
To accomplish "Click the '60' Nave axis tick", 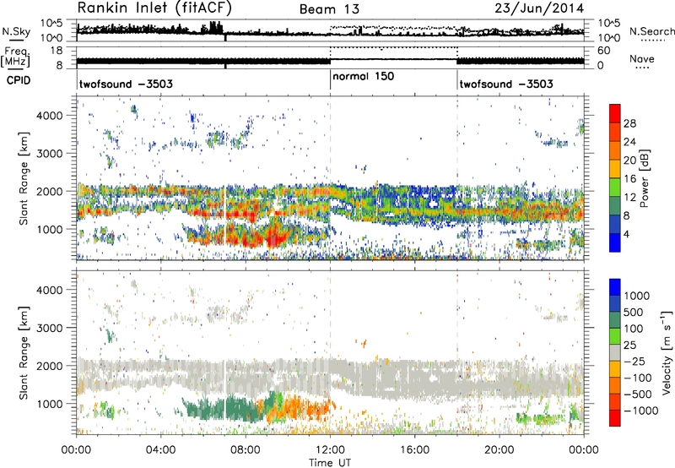I will (603, 51).
